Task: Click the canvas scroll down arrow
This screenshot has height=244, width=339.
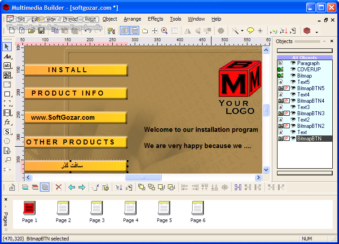Action: [266, 170]
